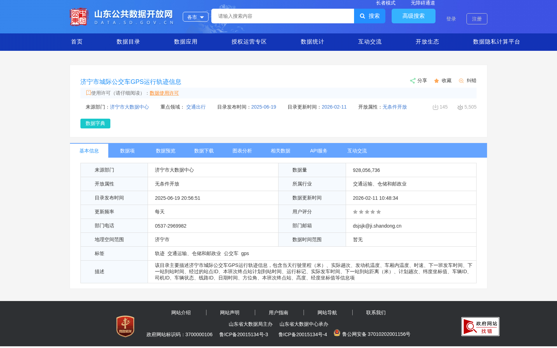Click into the search input field
The width and height of the screenshot is (557, 348).
point(283,16)
